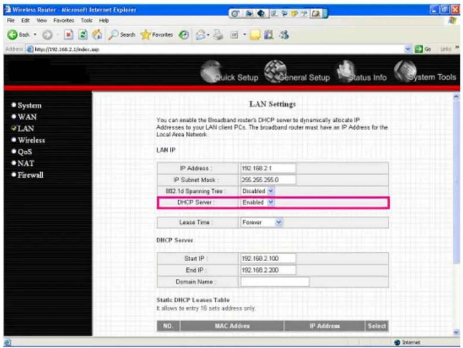The height and width of the screenshot is (348, 463).
Task: Open the General Setup section
Action: [x=296, y=72]
